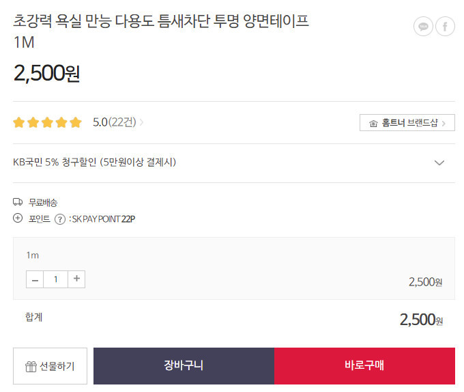This screenshot has height=392, width=464.
Task: Open the point help question mark icon
Action: tap(60, 219)
